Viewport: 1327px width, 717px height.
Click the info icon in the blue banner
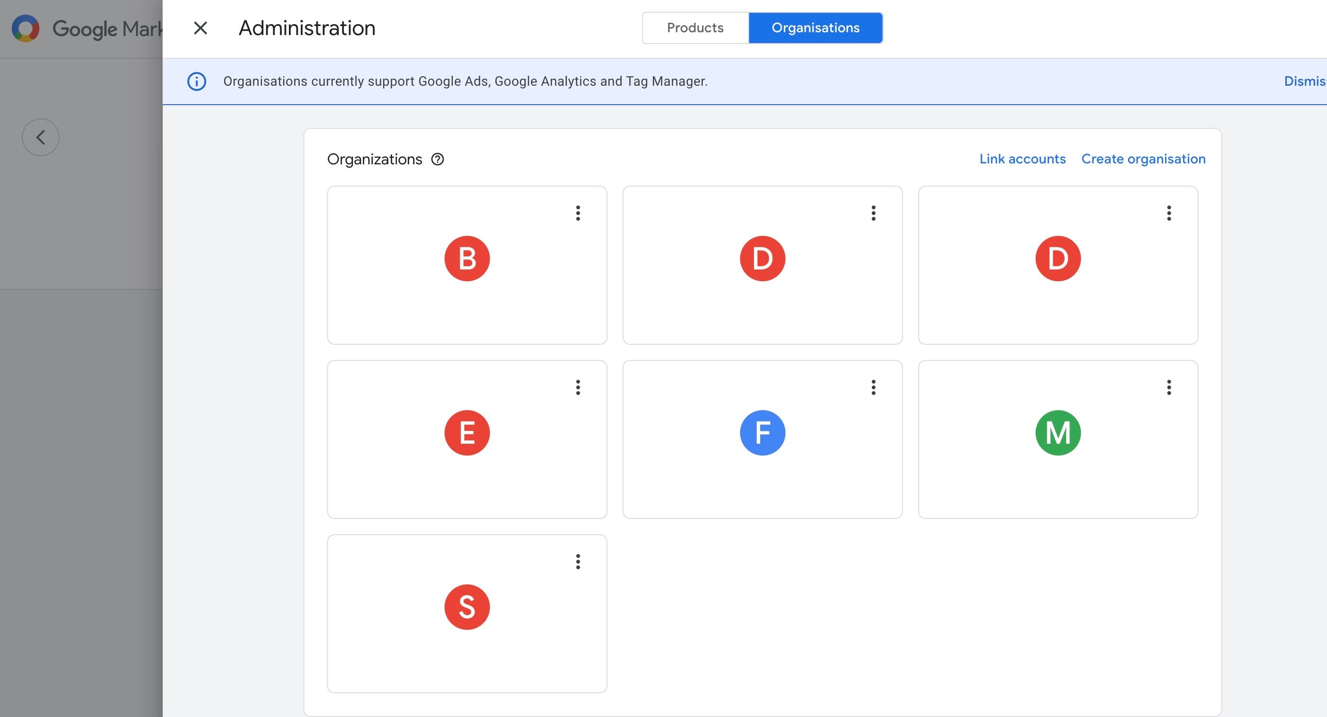196,81
